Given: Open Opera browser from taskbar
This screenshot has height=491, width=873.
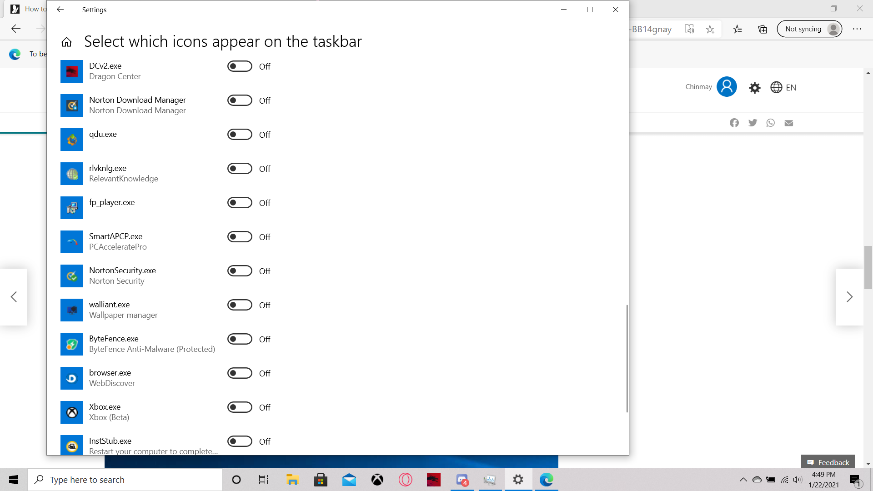Looking at the screenshot, I should tap(405, 480).
